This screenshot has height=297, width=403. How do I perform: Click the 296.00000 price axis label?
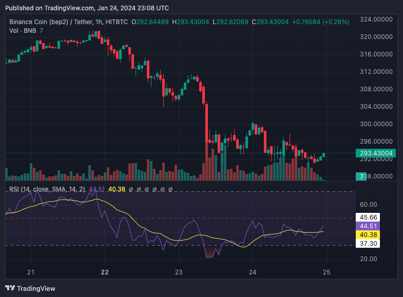376,142
